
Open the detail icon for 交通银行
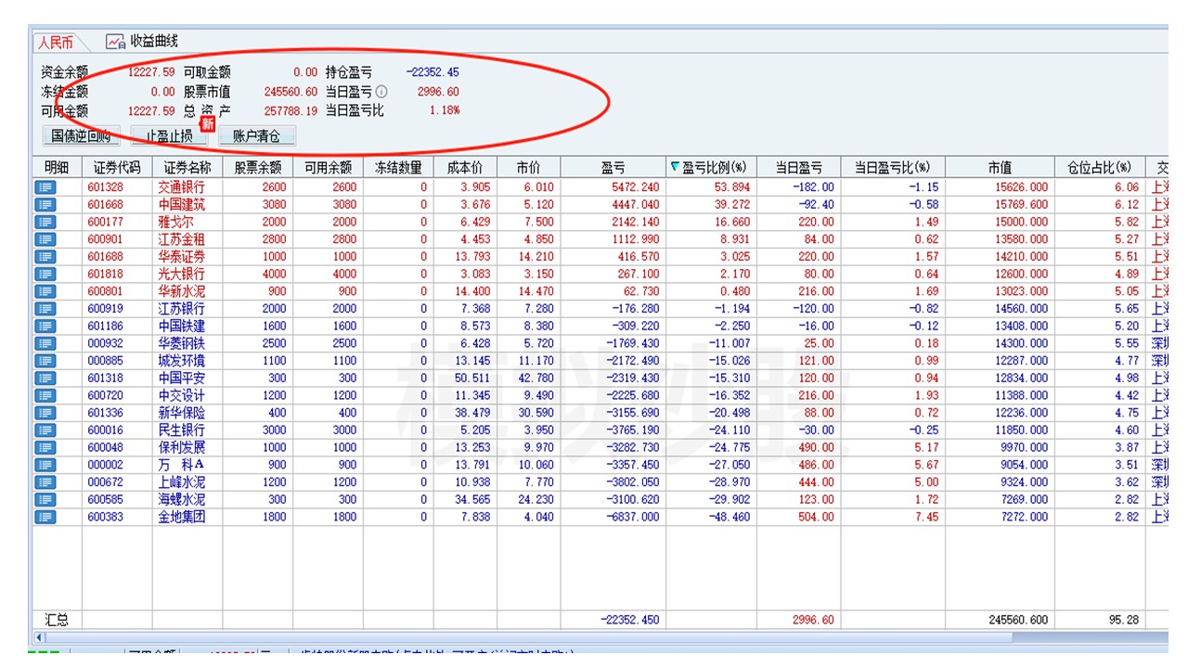[x=45, y=187]
